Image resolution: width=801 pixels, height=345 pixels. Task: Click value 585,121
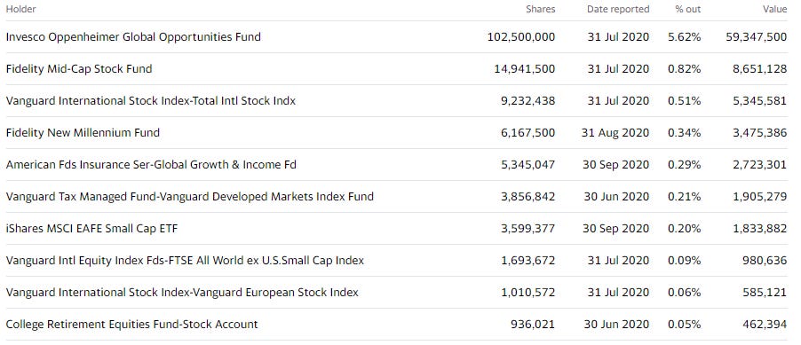(765, 293)
